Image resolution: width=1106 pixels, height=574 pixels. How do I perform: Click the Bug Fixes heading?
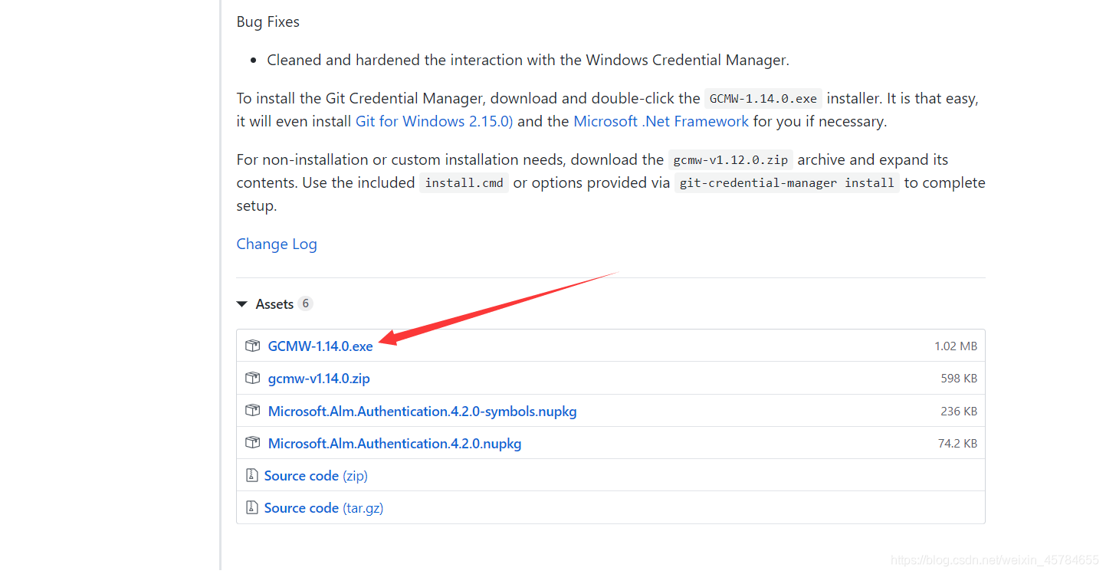point(268,21)
